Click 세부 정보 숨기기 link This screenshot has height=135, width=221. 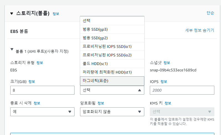[199, 30]
